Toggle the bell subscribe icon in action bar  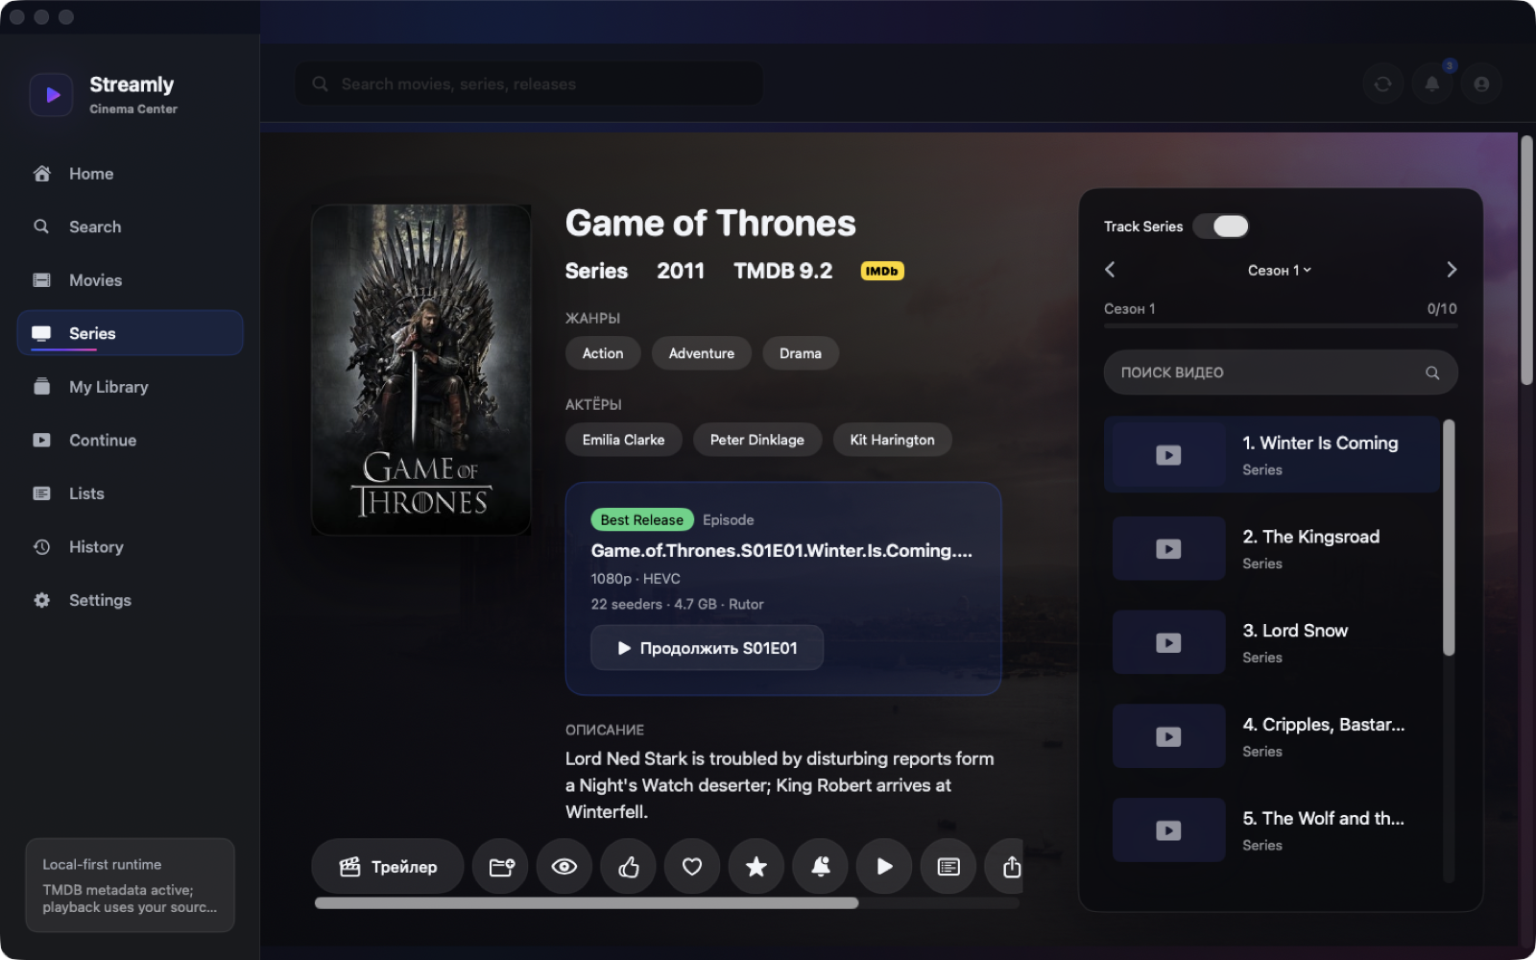[821, 867]
